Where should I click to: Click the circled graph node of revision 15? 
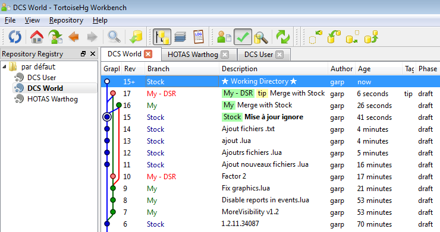[x=107, y=116]
